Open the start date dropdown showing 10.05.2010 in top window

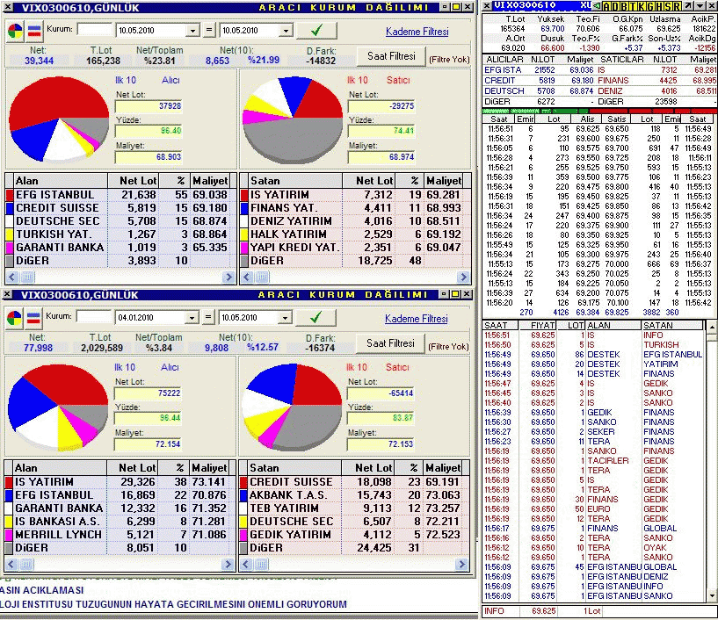[193, 31]
